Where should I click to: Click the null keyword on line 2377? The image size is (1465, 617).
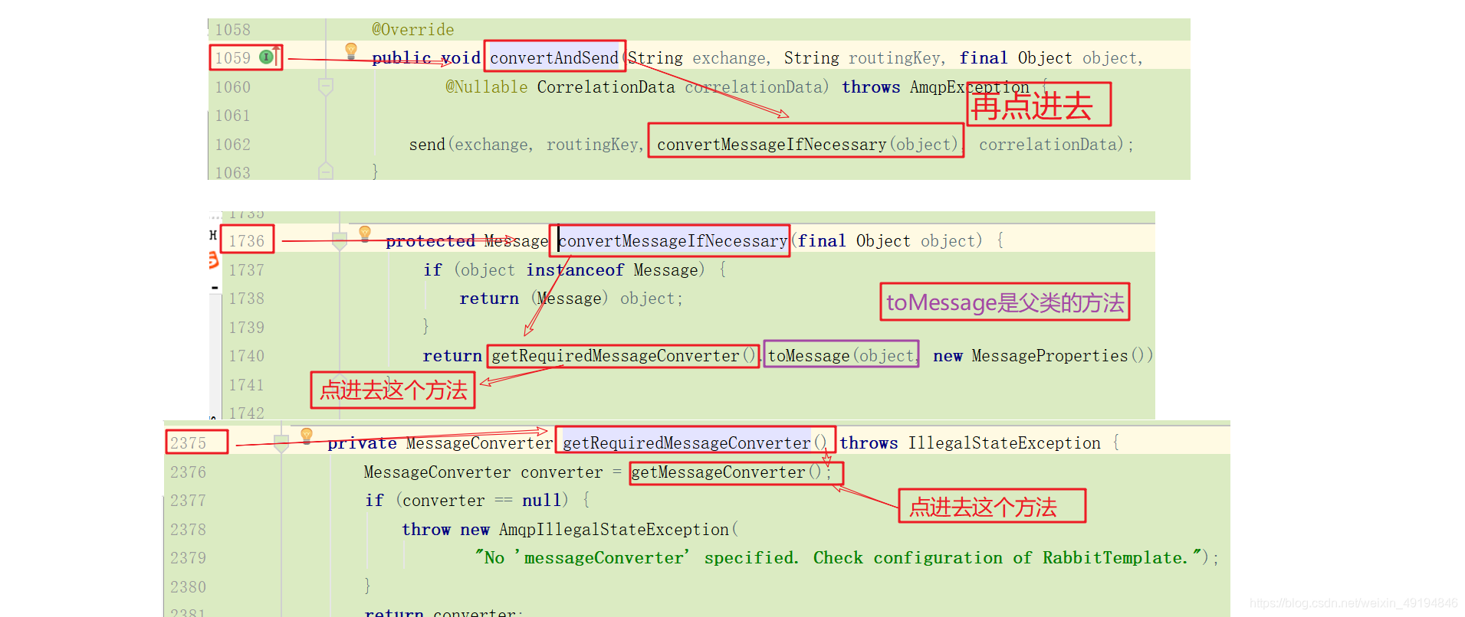pos(541,501)
